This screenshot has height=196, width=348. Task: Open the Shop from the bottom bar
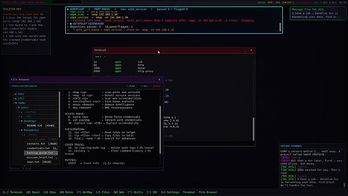pyautogui.click(x=50, y=192)
